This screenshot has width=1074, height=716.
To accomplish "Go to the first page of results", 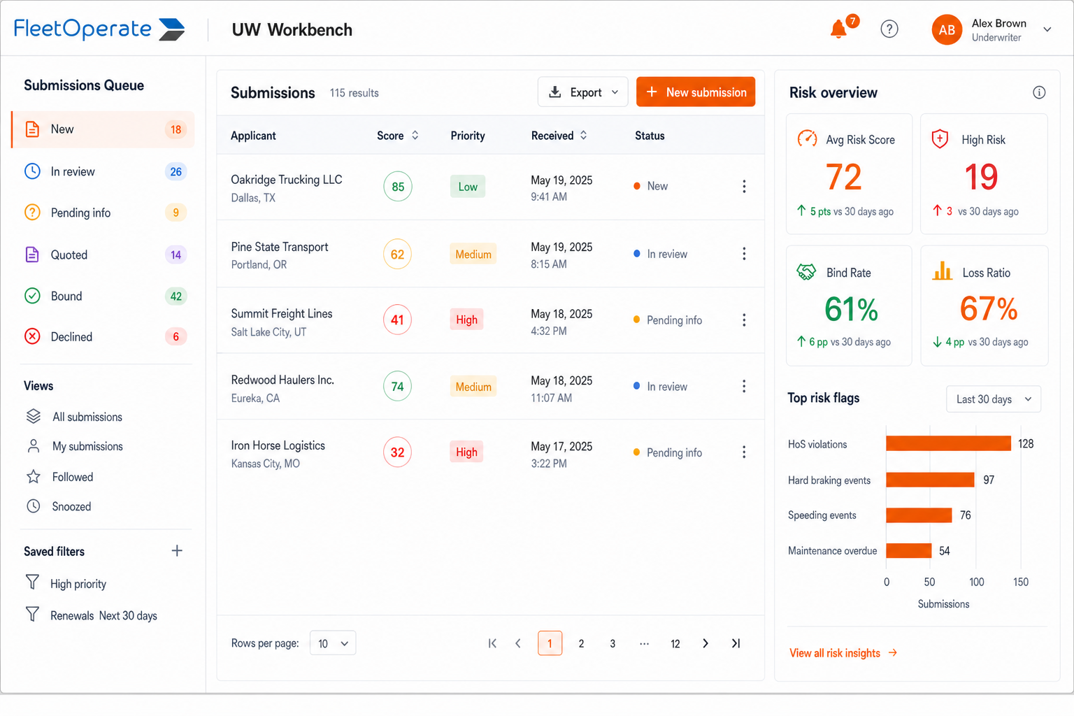I will click(492, 643).
